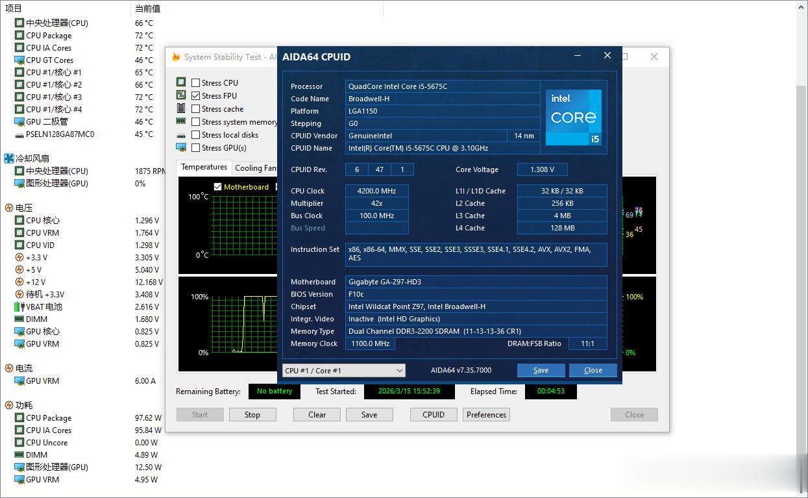Click Close in the CPUID window

coord(593,370)
